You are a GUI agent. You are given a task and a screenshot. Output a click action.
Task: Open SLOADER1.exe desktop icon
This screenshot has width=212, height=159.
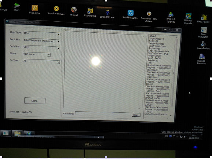(107, 14)
